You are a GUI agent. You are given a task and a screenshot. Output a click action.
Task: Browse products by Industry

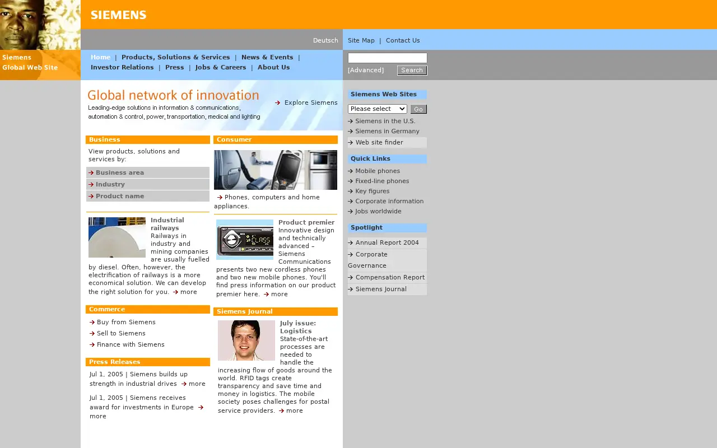pos(110,184)
